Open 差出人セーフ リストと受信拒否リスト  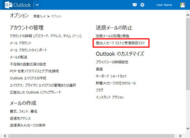click(121, 43)
